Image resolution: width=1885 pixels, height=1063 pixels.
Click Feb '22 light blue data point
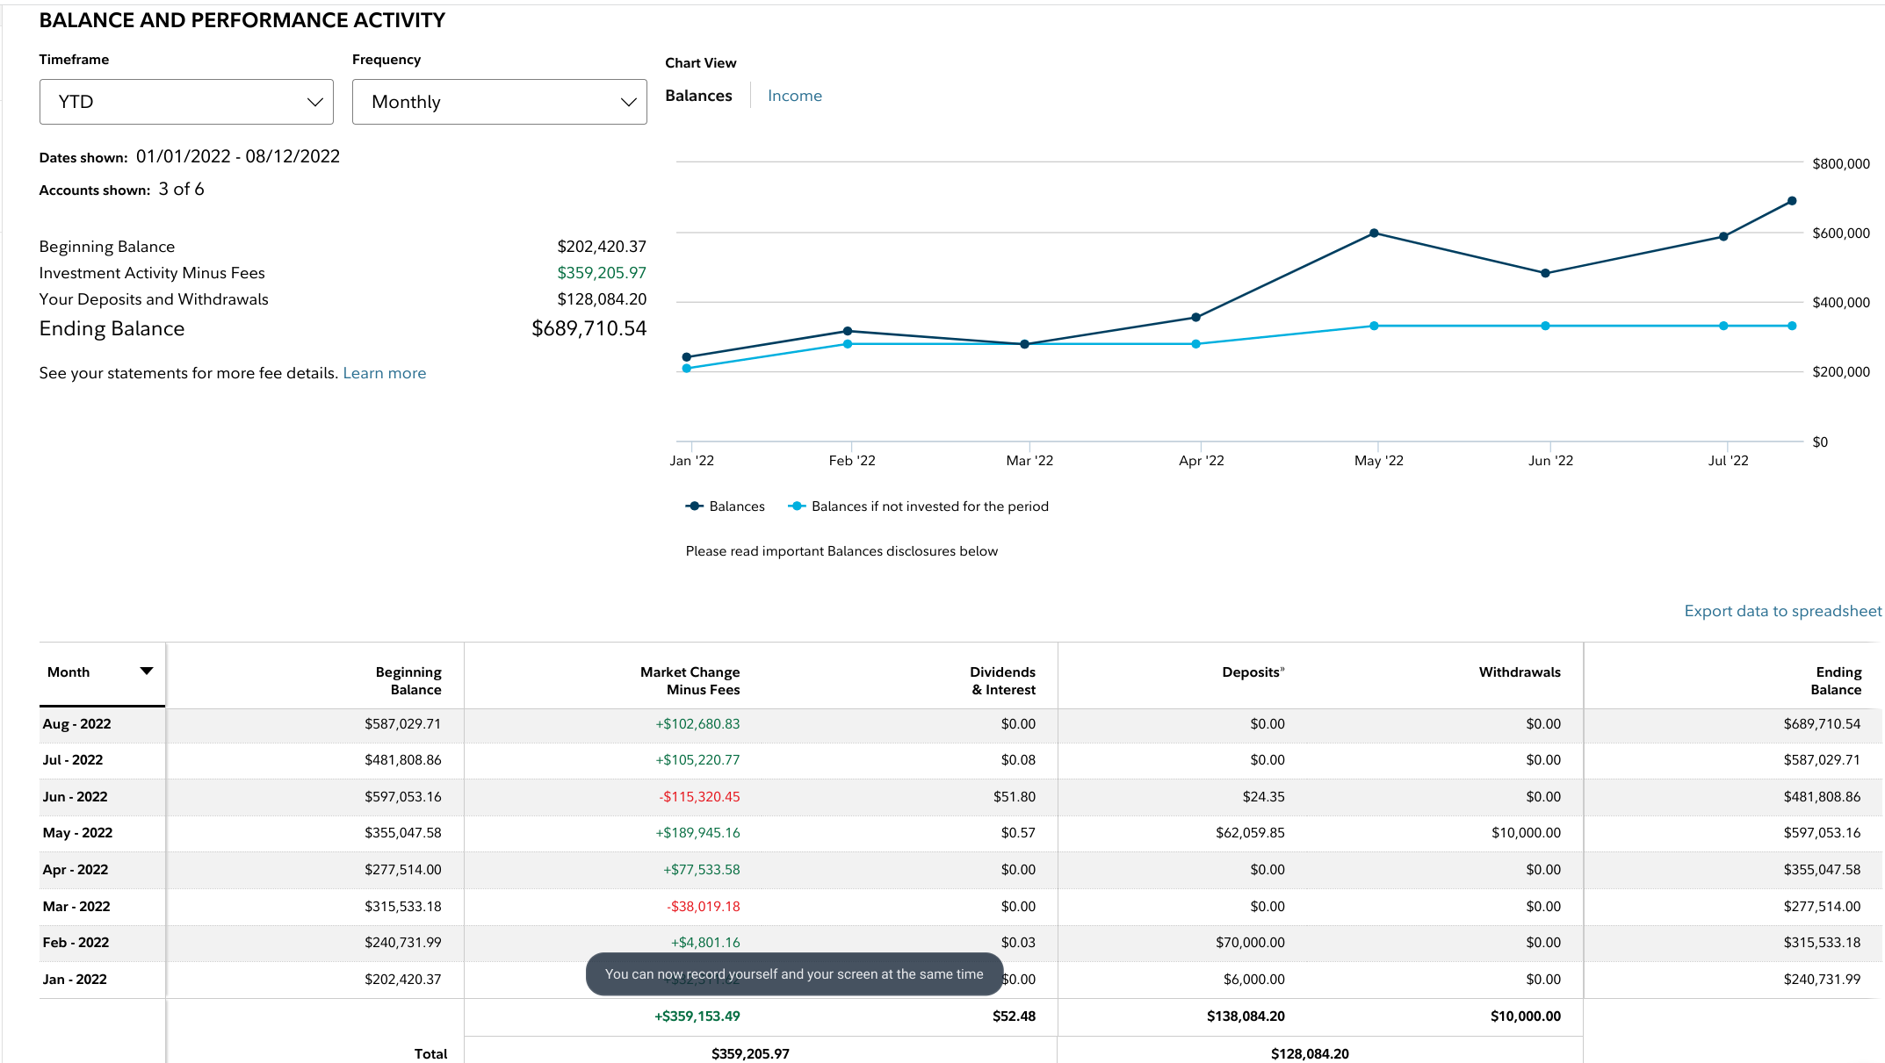(x=848, y=344)
